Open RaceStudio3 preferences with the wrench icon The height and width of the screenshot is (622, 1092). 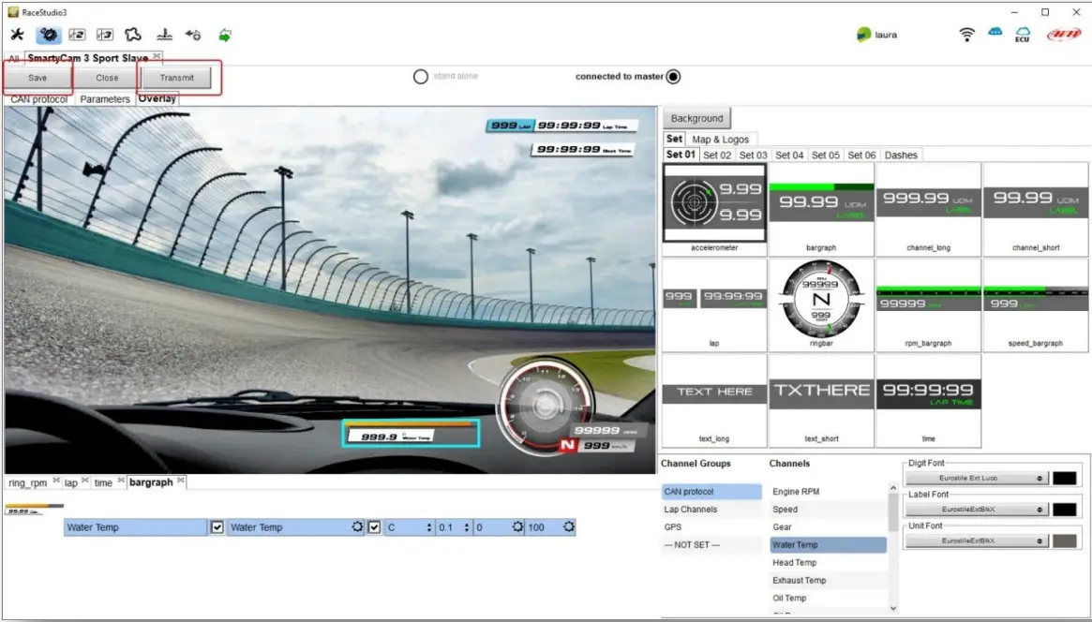pyautogui.click(x=17, y=35)
